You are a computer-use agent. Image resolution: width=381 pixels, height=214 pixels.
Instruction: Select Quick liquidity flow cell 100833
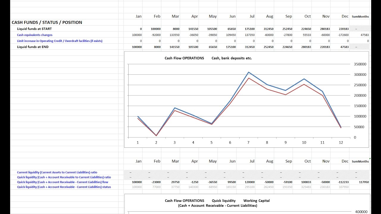point(306,182)
